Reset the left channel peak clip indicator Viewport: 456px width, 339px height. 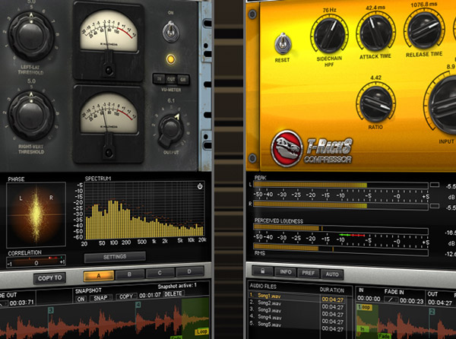(434, 185)
